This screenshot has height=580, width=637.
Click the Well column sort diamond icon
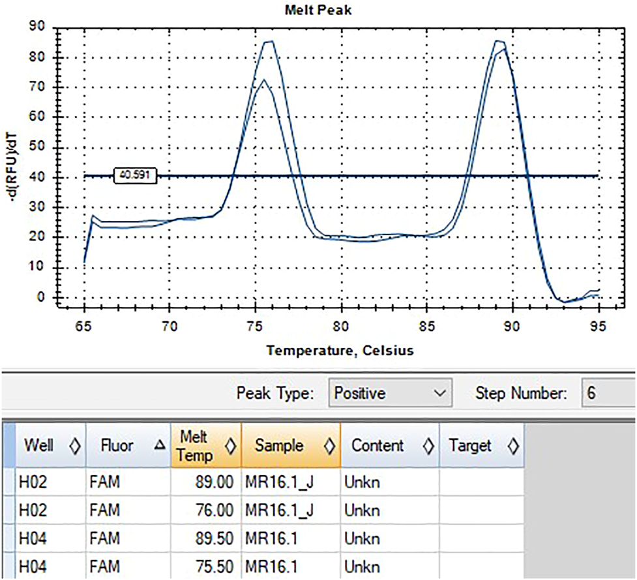[x=75, y=446]
